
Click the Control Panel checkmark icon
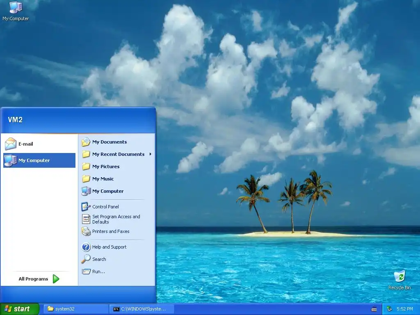[86, 207]
